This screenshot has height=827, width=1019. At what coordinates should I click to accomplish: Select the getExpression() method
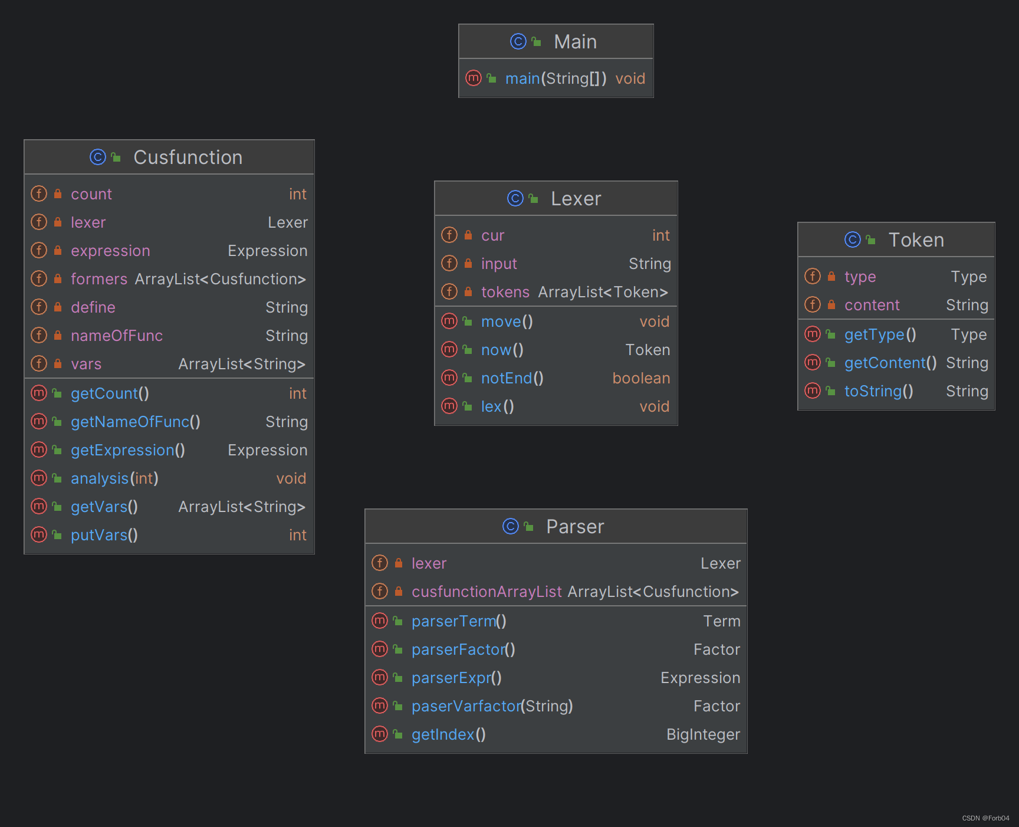pos(169,450)
